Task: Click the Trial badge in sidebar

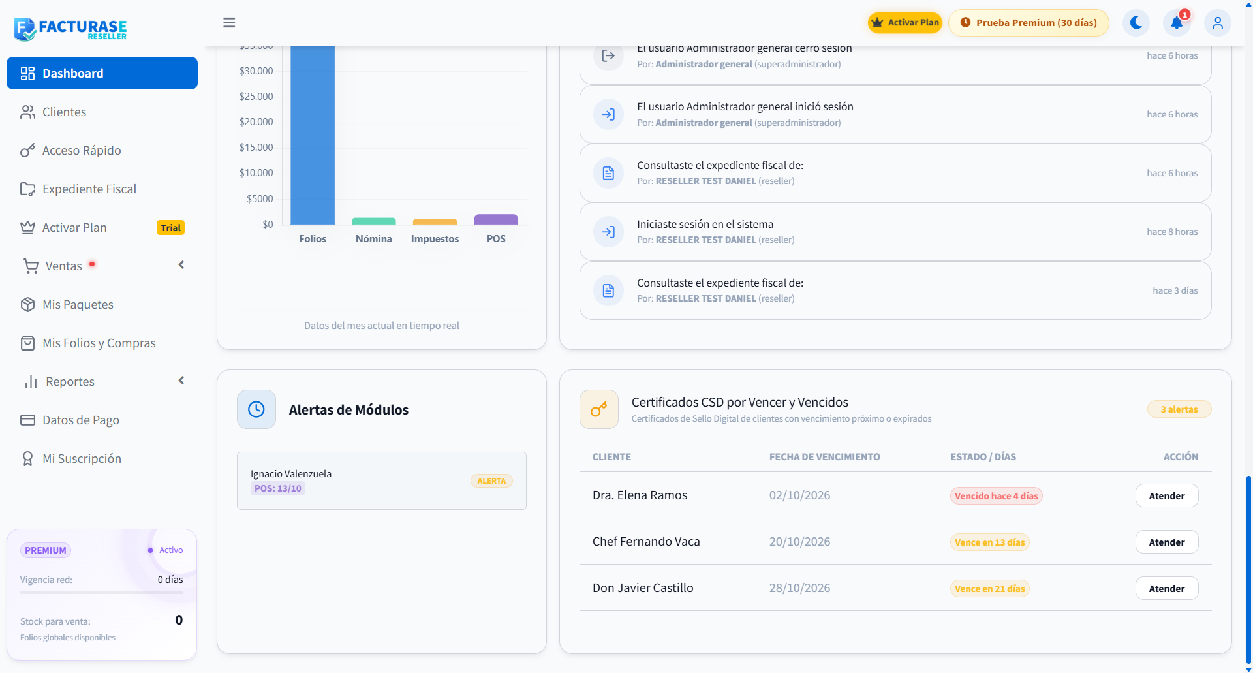Action: pyautogui.click(x=171, y=228)
